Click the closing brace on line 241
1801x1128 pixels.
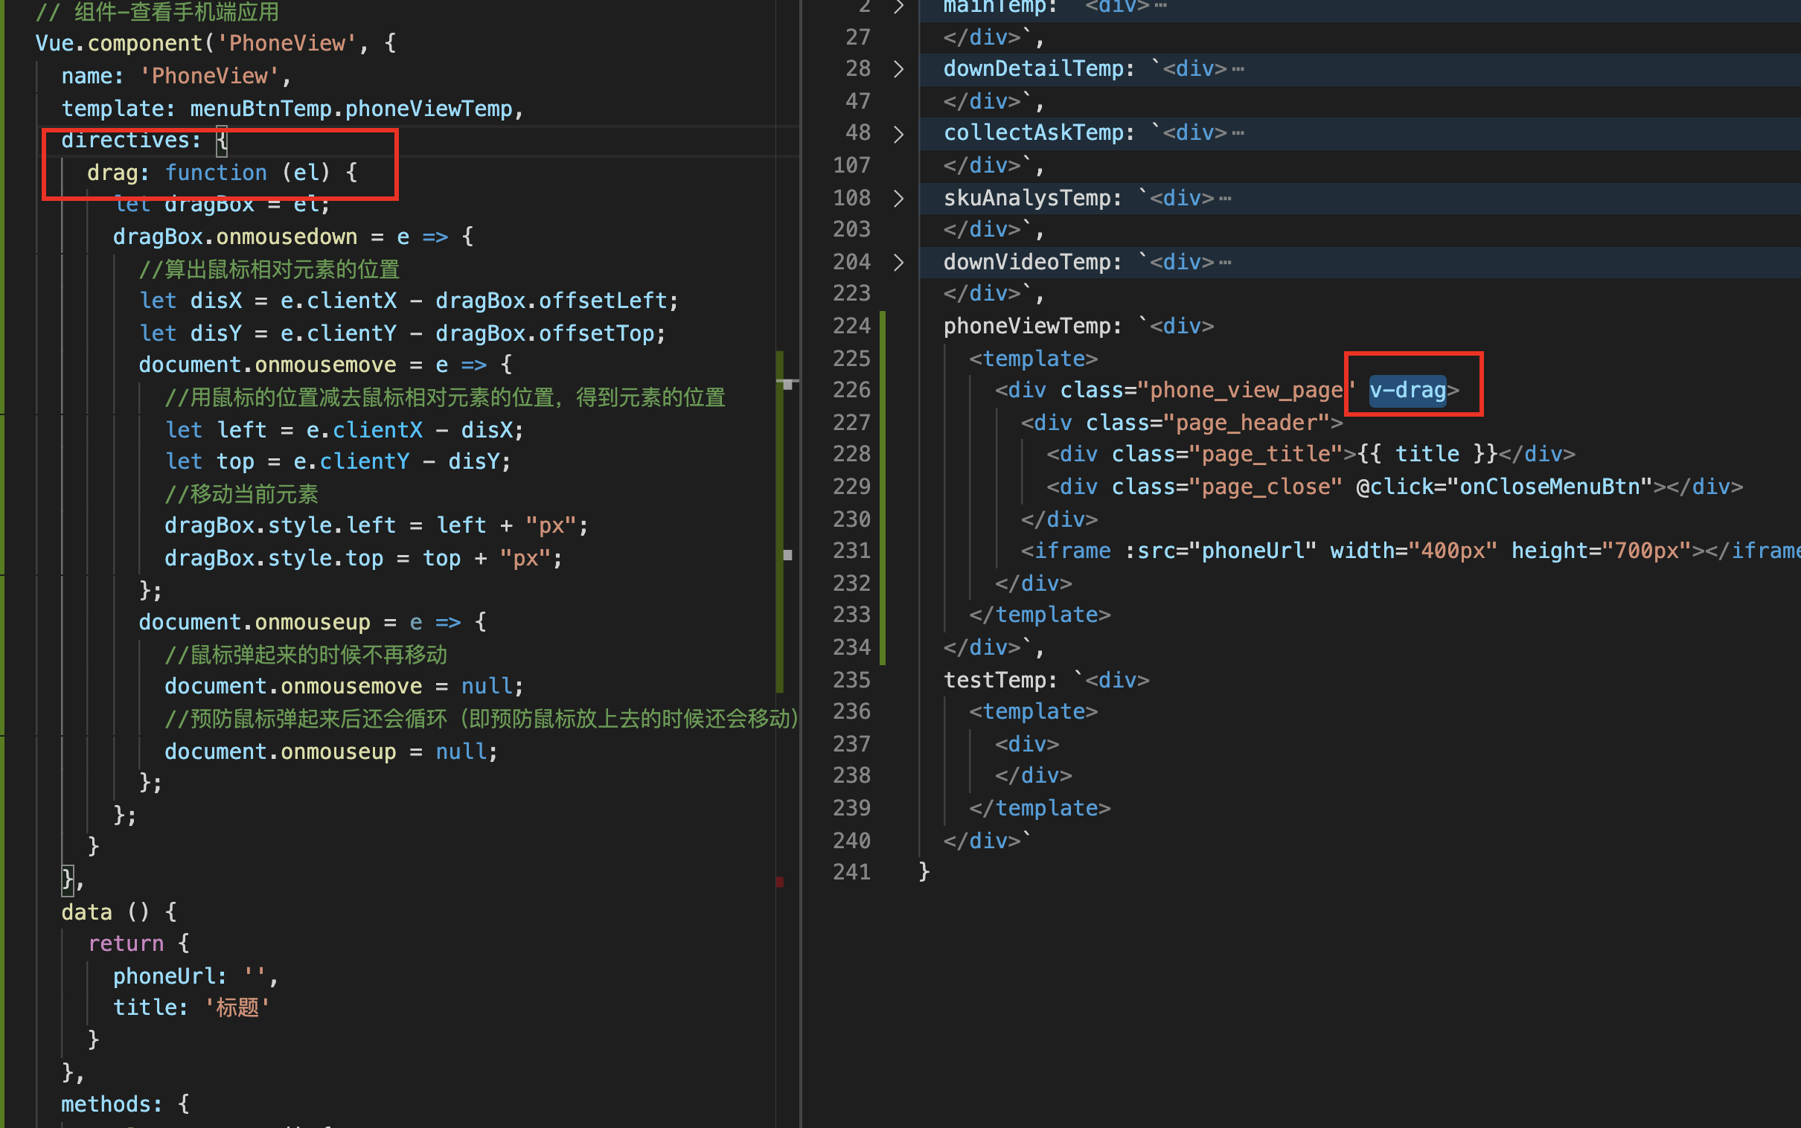pyautogui.click(x=924, y=871)
